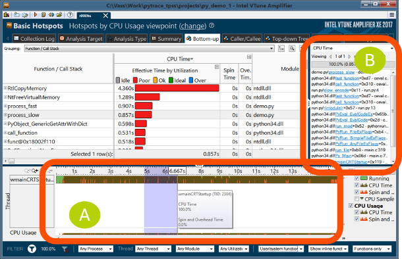Open the Any Module filter dropdown
Viewport: 402px width, 259px height.
tap(195, 248)
